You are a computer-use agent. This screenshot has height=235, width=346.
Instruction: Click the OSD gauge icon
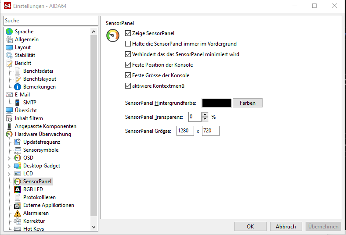click(18, 158)
